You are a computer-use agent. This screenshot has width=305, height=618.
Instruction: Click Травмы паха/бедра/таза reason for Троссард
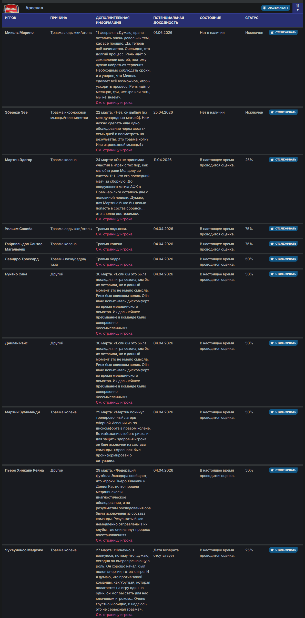[68, 262]
